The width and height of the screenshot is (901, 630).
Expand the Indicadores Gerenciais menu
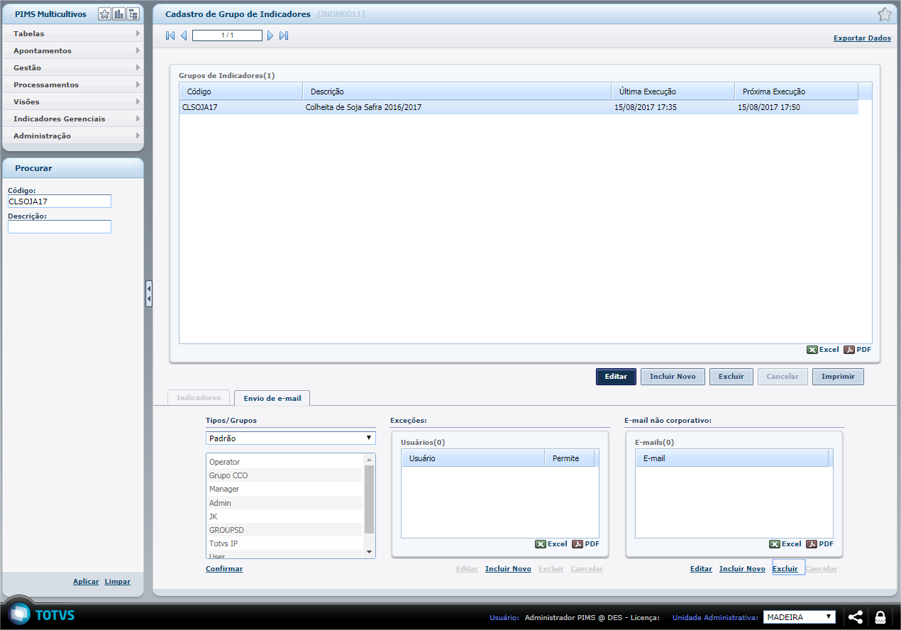coord(73,118)
